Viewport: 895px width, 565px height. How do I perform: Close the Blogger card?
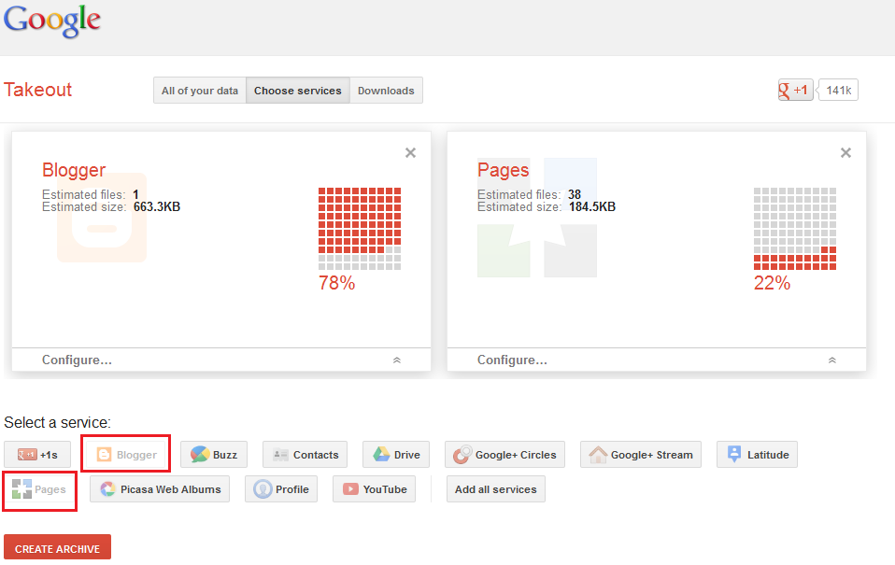tap(410, 152)
